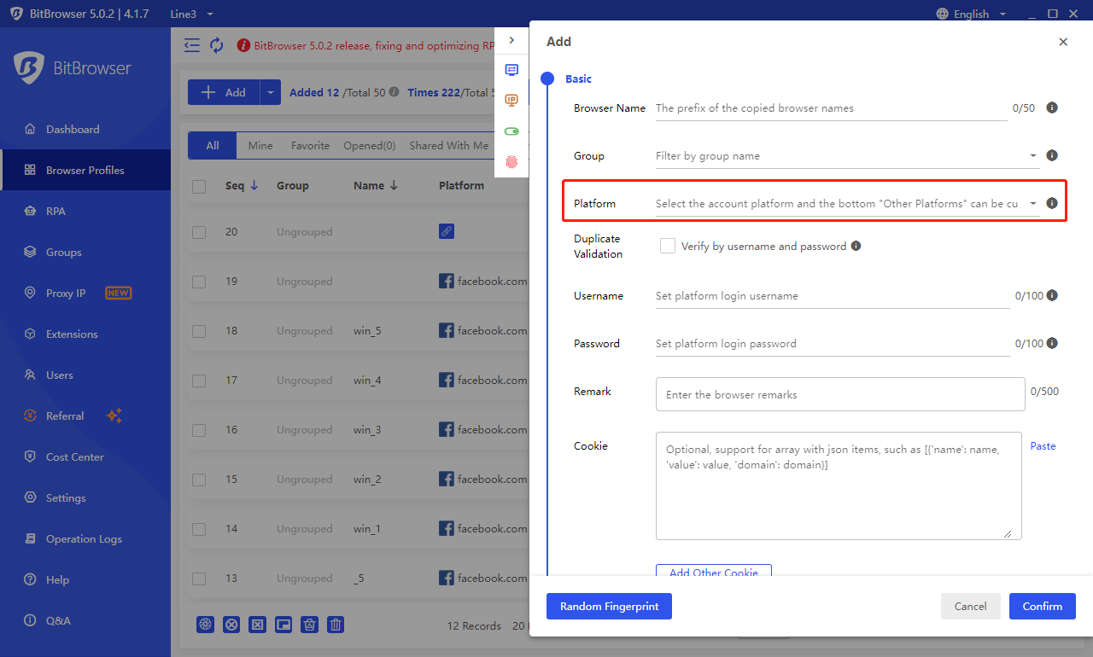The image size is (1093, 657).
Task: Open the dropdown arrow beside the Add button
Action: pyautogui.click(x=271, y=92)
